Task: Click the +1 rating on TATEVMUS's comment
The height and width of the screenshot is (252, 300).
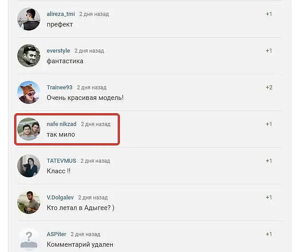Action: 269,161
